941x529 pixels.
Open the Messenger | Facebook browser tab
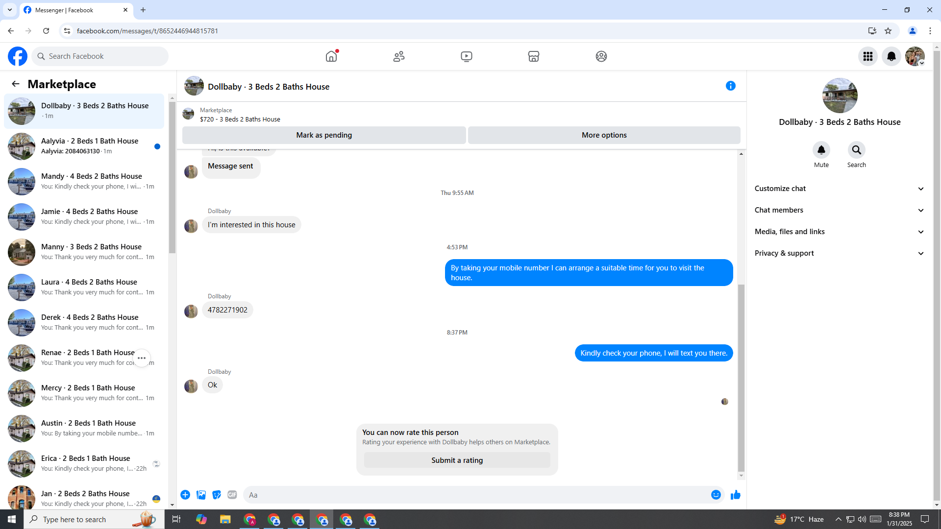[x=76, y=10]
